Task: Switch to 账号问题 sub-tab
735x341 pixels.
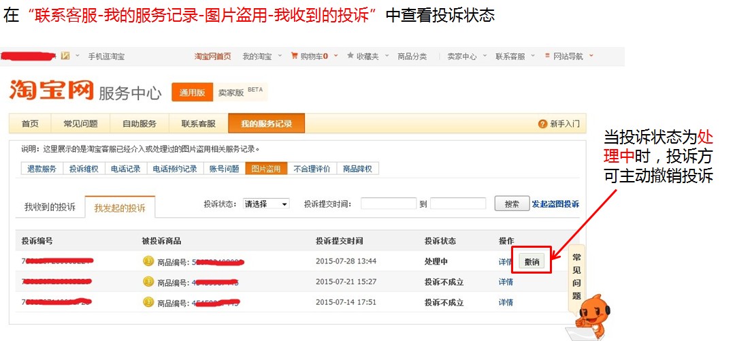Action: (x=225, y=169)
